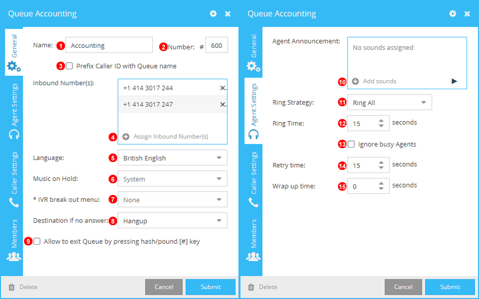Click Add sounds link
Image resolution: width=479 pixels, height=299 pixels.
(379, 81)
